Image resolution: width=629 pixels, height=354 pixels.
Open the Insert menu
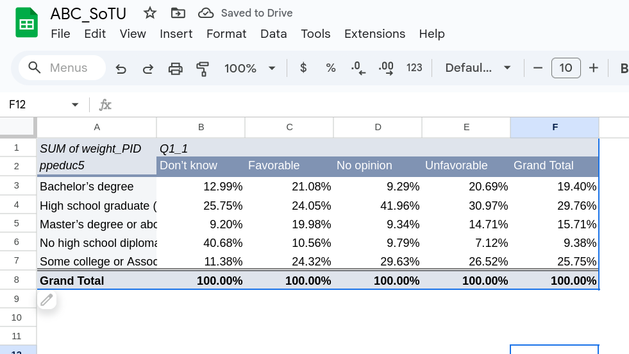point(176,34)
